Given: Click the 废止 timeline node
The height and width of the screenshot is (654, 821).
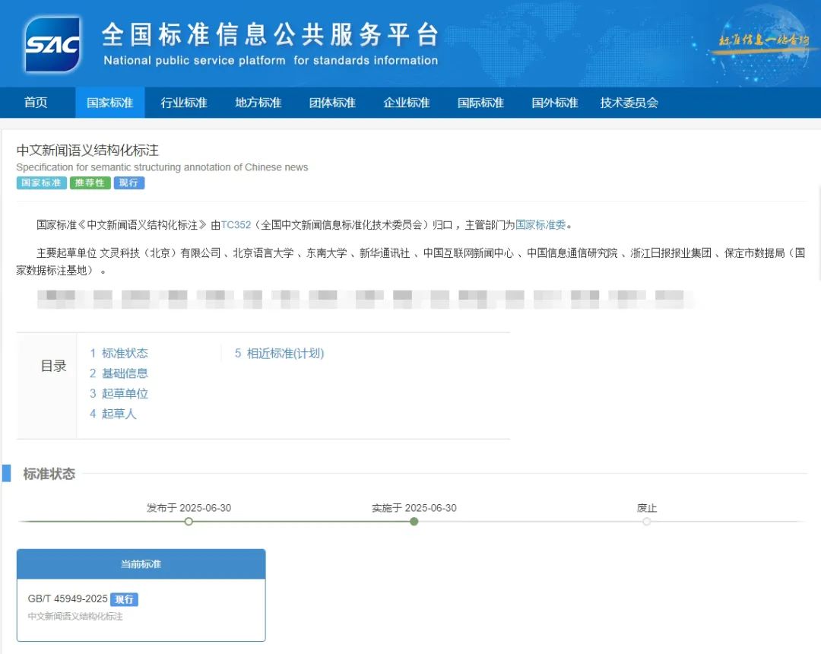Looking at the screenshot, I should pos(647,522).
